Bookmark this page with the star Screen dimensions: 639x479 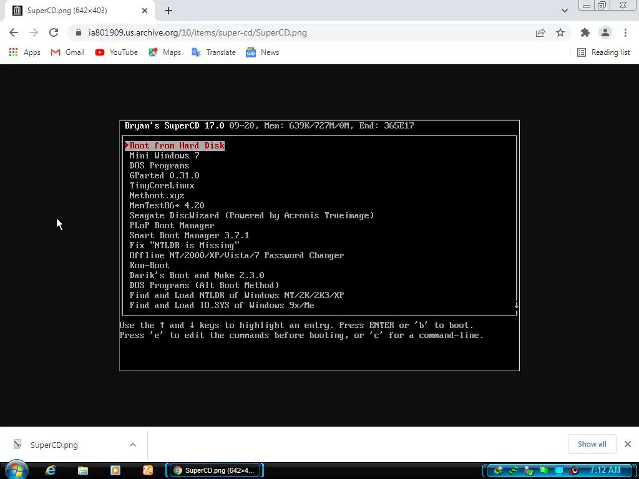(560, 32)
